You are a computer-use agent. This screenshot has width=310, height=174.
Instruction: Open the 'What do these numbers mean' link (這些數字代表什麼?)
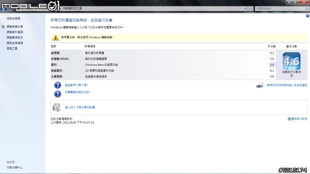point(77,85)
